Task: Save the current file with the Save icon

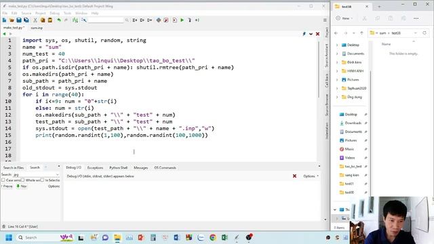Action: (x=19, y=20)
